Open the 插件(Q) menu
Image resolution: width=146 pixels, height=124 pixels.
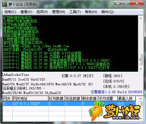coord(107,12)
